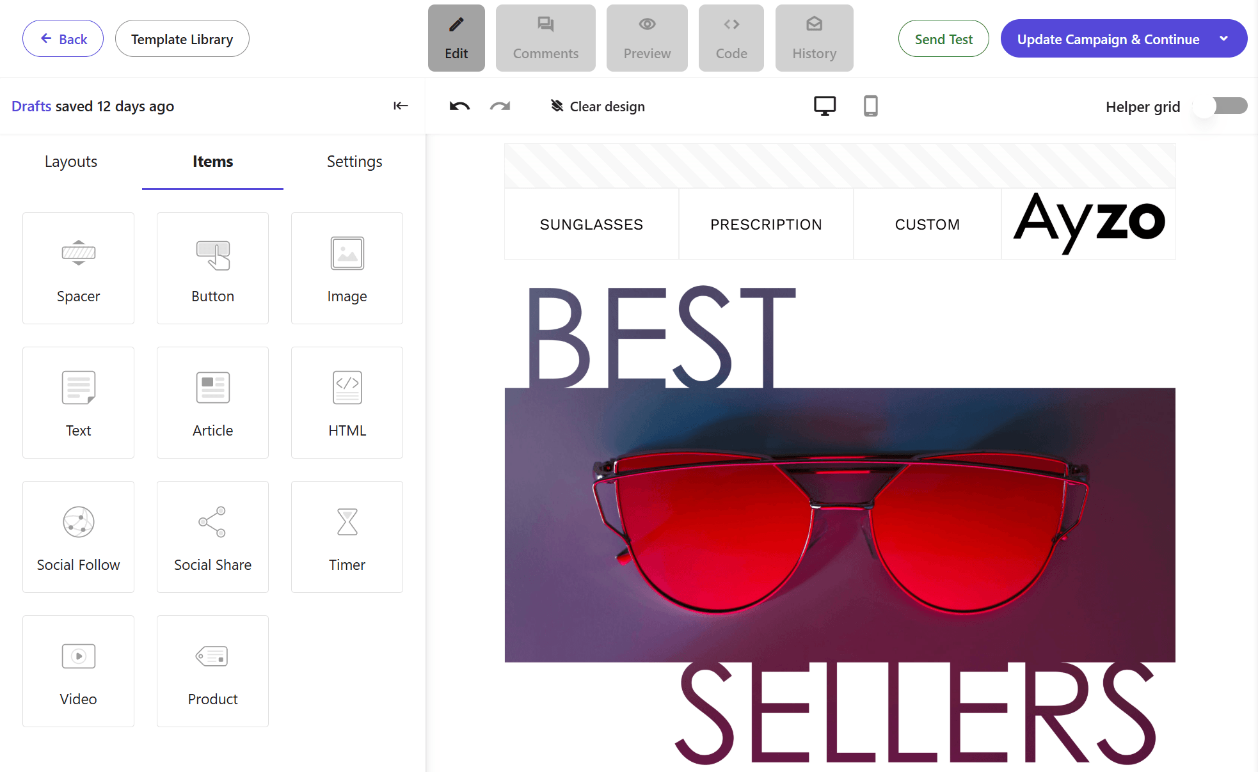Collapse the left sidebar panel
This screenshot has width=1258, height=772.
[x=401, y=106]
